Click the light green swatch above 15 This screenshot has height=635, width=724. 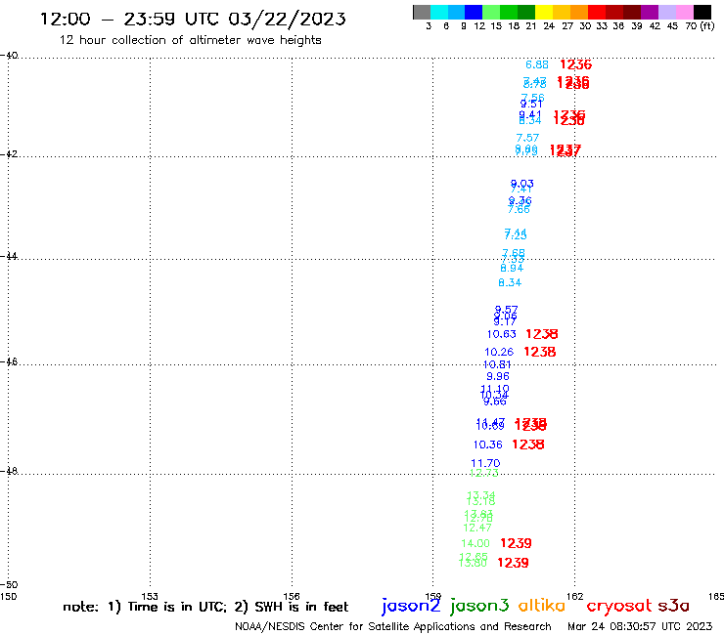point(491,12)
